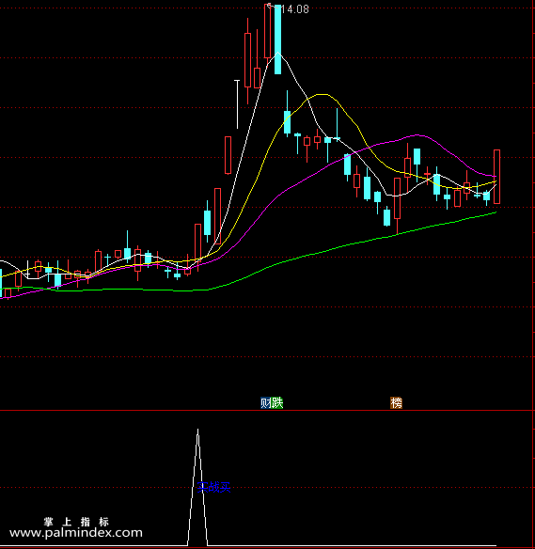
Task: Click the 14.08 high price label
Action: [295, 9]
